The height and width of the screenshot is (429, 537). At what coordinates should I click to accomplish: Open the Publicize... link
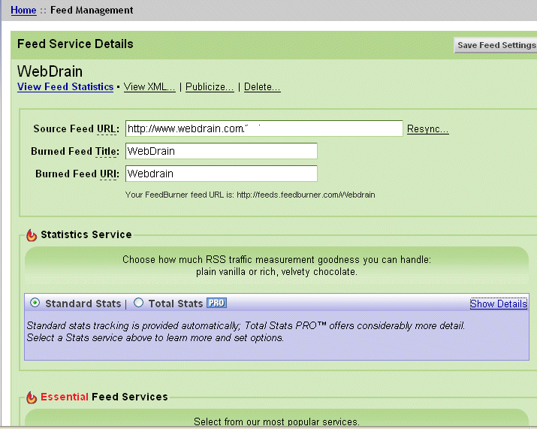(210, 87)
